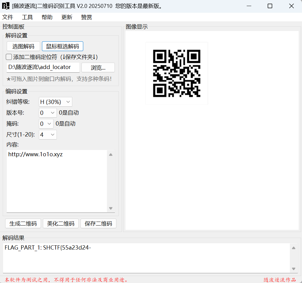
Task: Click the 浏览... browse button
Action: 98,67
